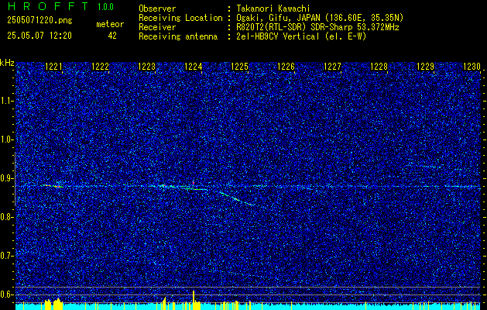Click the 2el-HB9CV Vertical antenna text

(x=301, y=36)
